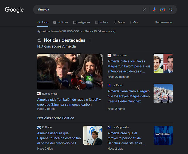The width and height of the screenshot is (188, 154).
Task: Click the ElPlural.com source name
Action: 120,55
